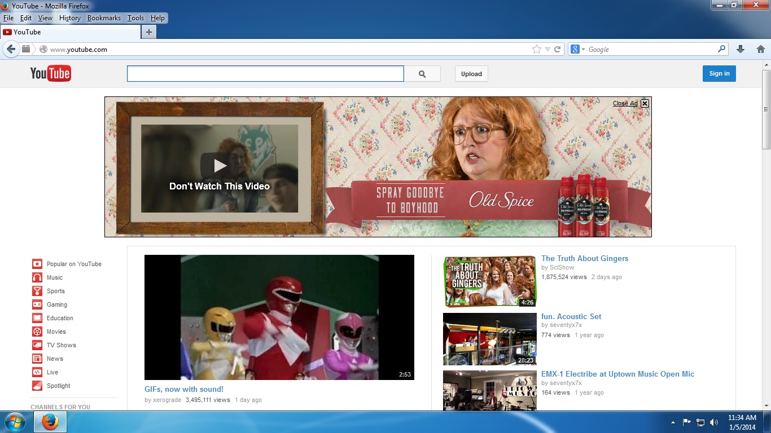The width and height of the screenshot is (771, 433).
Task: Click the Firefox Google search field
Action: [651, 49]
